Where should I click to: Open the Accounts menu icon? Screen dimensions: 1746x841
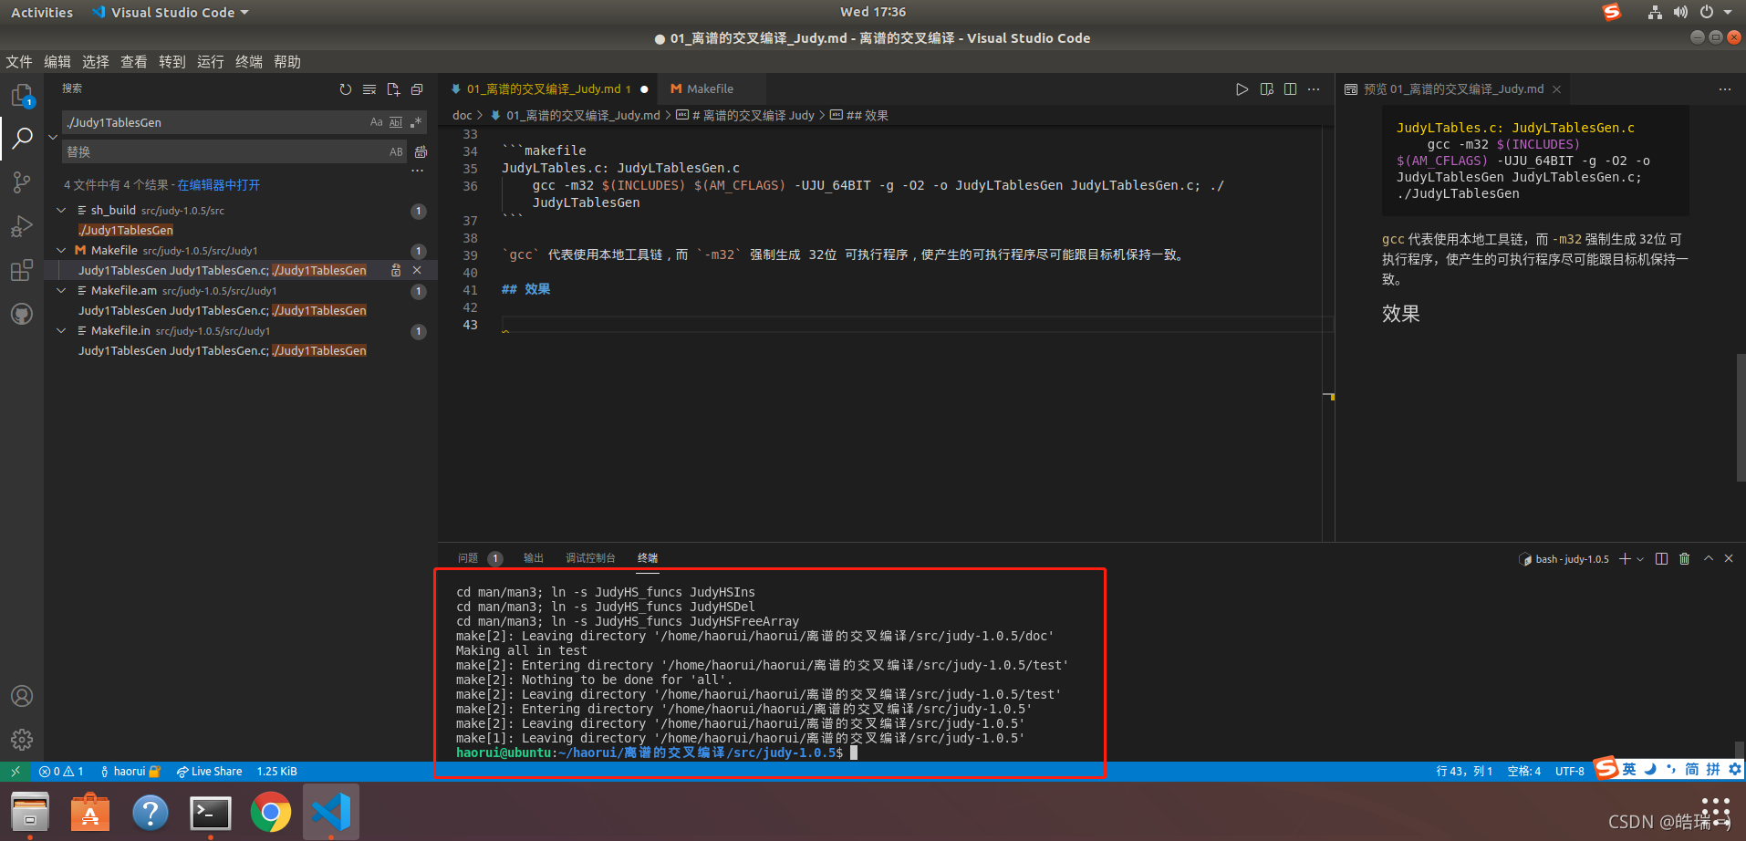(x=22, y=696)
